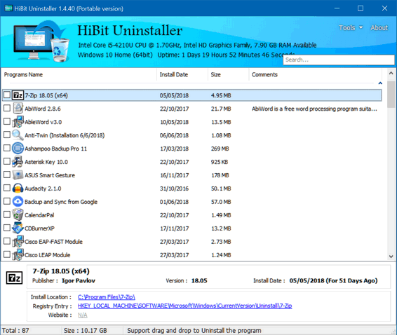
Task: Sort by the Install Date column header
Action: pyautogui.click(x=174, y=75)
